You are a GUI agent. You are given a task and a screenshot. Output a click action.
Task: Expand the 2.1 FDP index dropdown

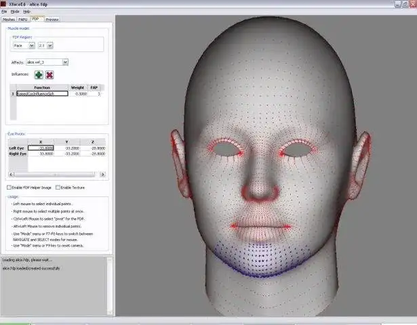coord(45,45)
